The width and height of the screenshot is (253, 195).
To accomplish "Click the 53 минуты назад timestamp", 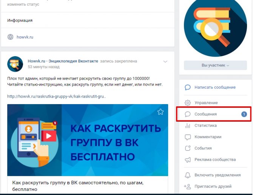I will (x=43, y=67).
